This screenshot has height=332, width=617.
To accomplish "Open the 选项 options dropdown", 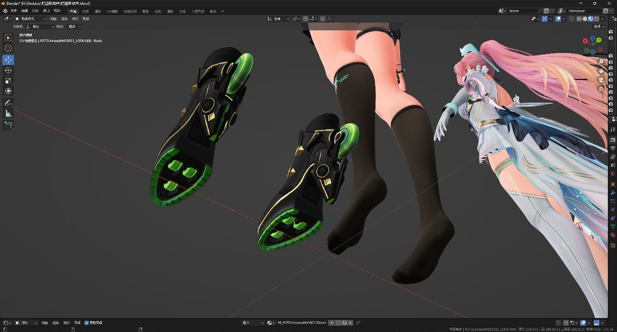I will pyautogui.click(x=599, y=27).
